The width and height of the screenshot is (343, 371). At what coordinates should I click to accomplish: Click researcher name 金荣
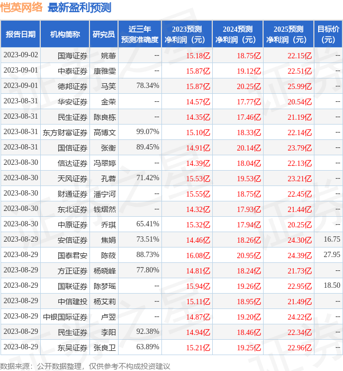point(109,102)
